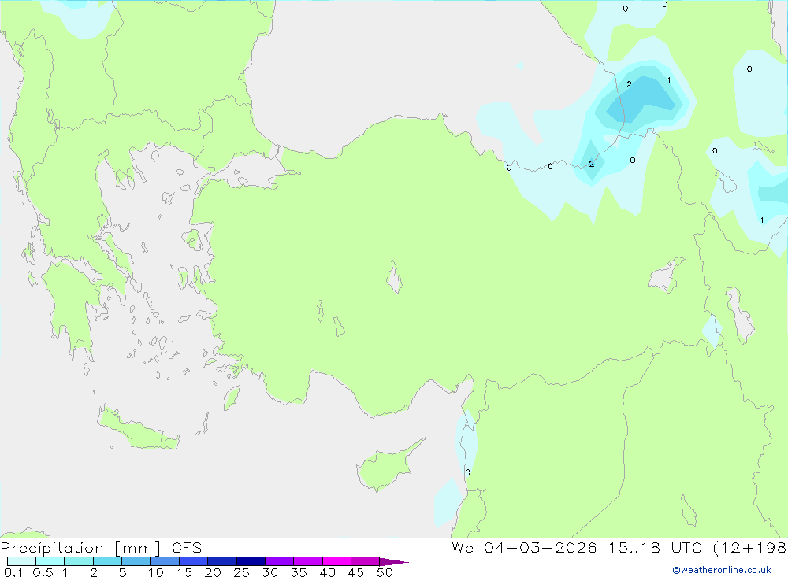Click the above-50 mm legend arrow tip

coord(393,561)
